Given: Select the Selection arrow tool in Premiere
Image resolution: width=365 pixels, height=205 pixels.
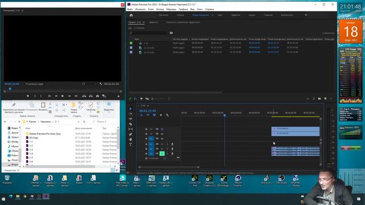Looking at the screenshot, I should (x=131, y=109).
